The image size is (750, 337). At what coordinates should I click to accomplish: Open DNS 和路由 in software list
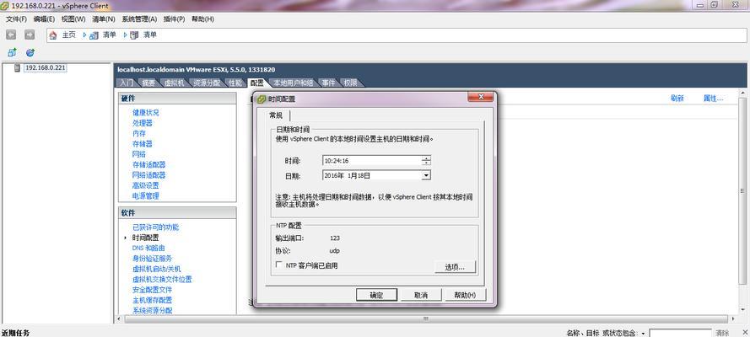tap(148, 249)
